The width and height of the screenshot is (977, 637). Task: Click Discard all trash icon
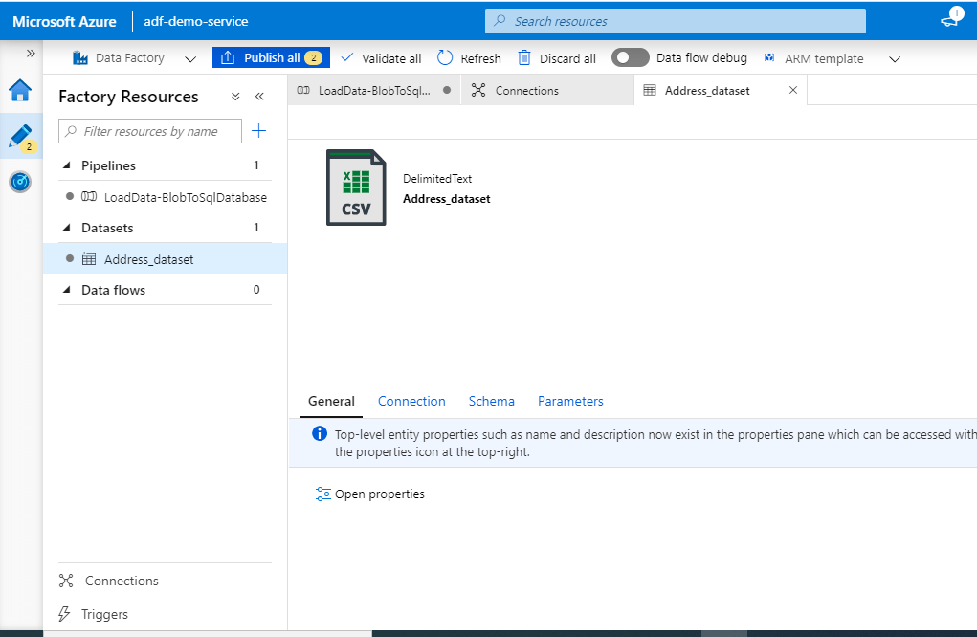tap(524, 58)
